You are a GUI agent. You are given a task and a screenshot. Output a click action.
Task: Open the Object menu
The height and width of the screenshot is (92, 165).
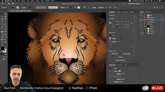click(x=23, y=1)
